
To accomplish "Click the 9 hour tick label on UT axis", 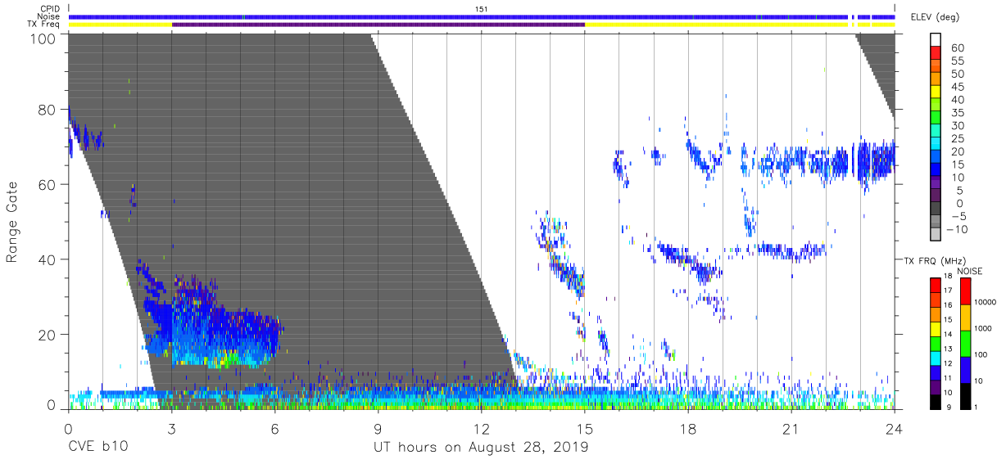I will (378, 428).
